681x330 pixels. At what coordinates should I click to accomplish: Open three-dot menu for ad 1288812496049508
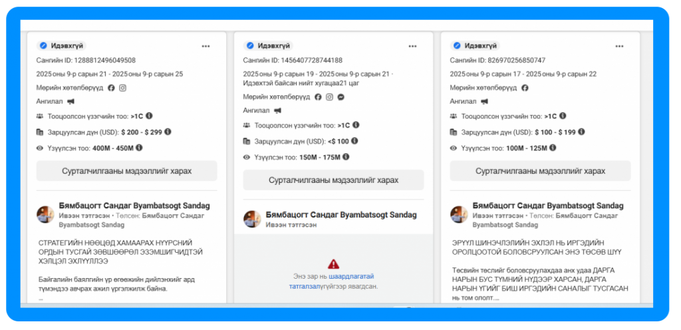point(206,46)
